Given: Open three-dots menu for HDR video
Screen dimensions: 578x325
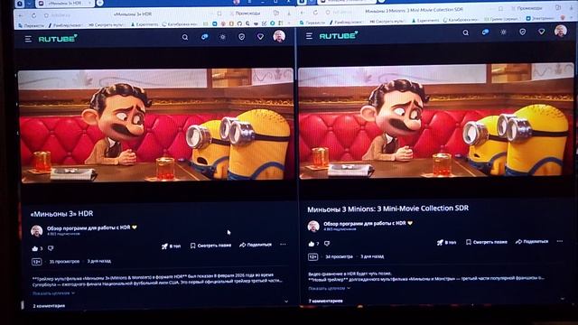Looking at the screenshot, I should tap(283, 244).
